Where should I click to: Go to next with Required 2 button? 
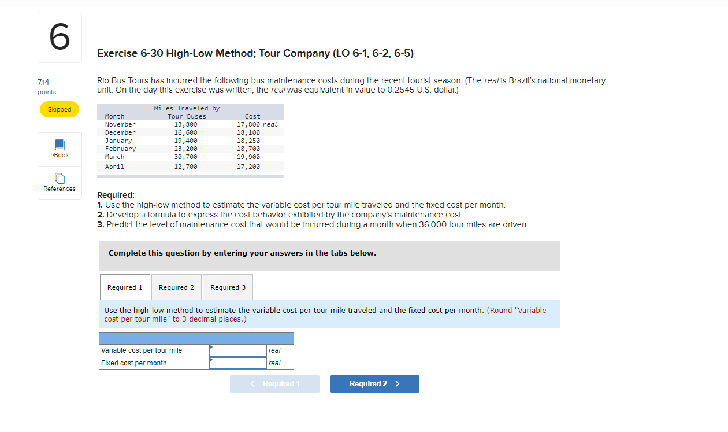click(x=375, y=384)
